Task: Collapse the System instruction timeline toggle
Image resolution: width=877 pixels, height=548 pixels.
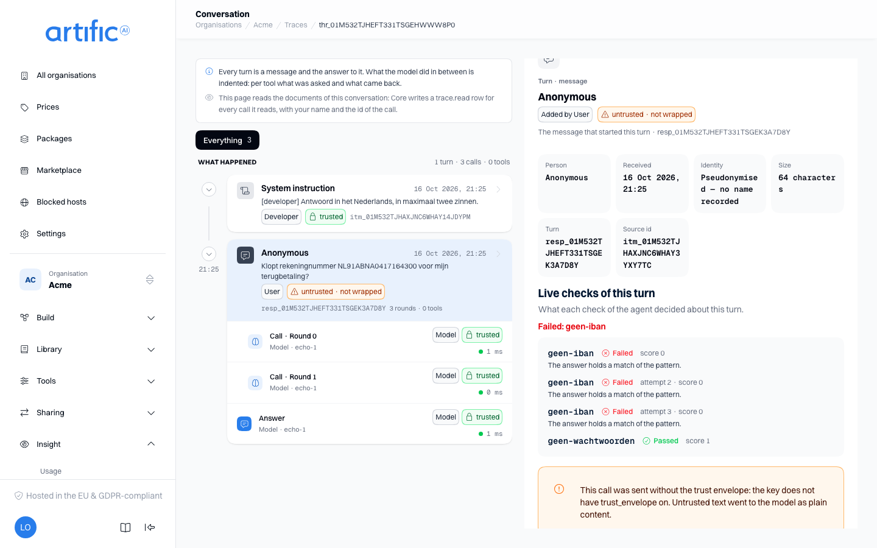Action: (209, 189)
